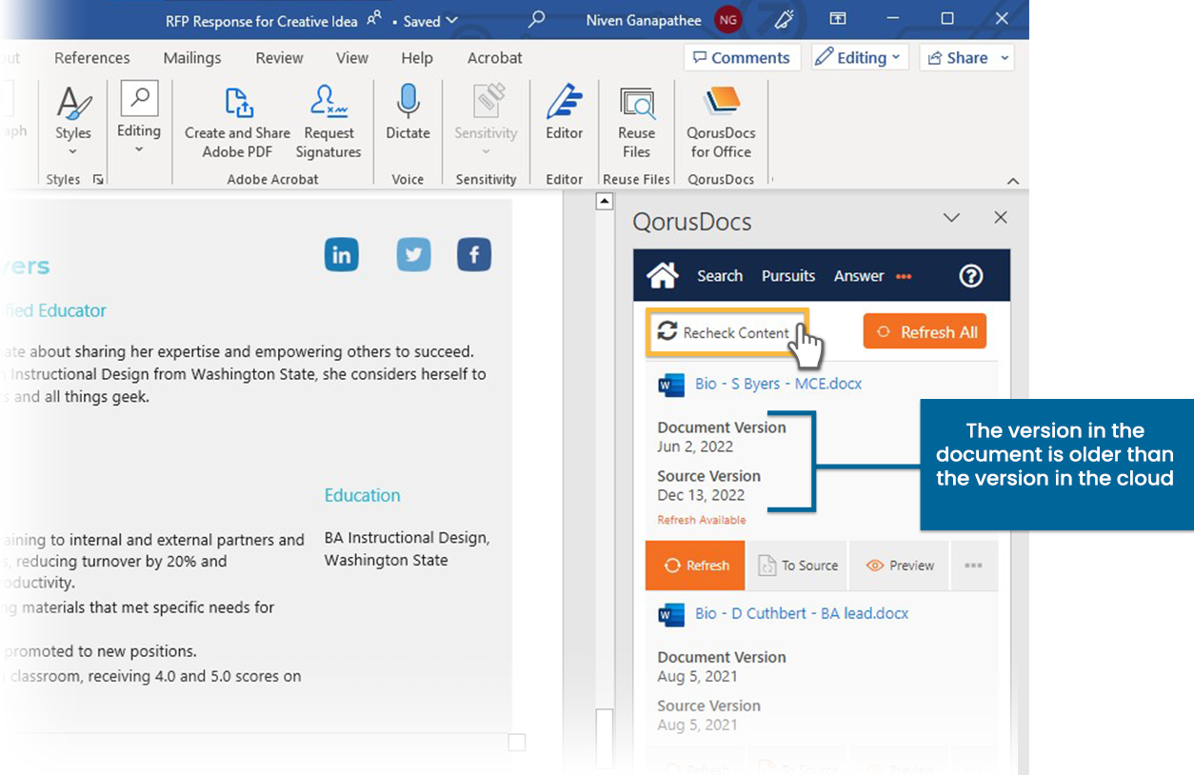The image size is (1194, 775).
Task: Click Dec 13, 2022 source version date
Action: pyautogui.click(x=701, y=495)
